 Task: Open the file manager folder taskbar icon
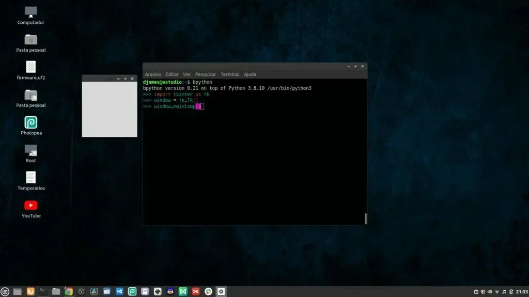click(56, 292)
